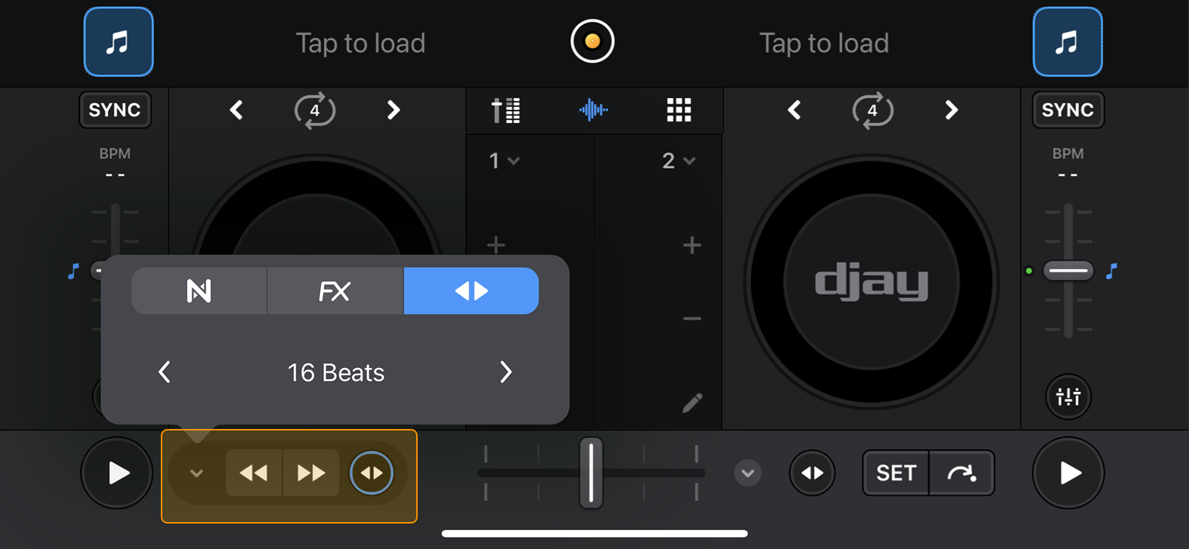The width and height of the screenshot is (1189, 549).
Task: Click the right plus zoom button
Action: click(x=692, y=245)
